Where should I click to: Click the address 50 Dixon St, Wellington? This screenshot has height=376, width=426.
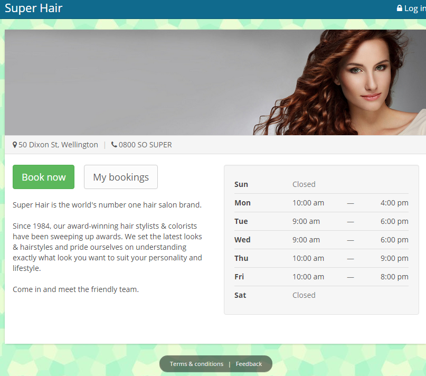pyautogui.click(x=58, y=145)
